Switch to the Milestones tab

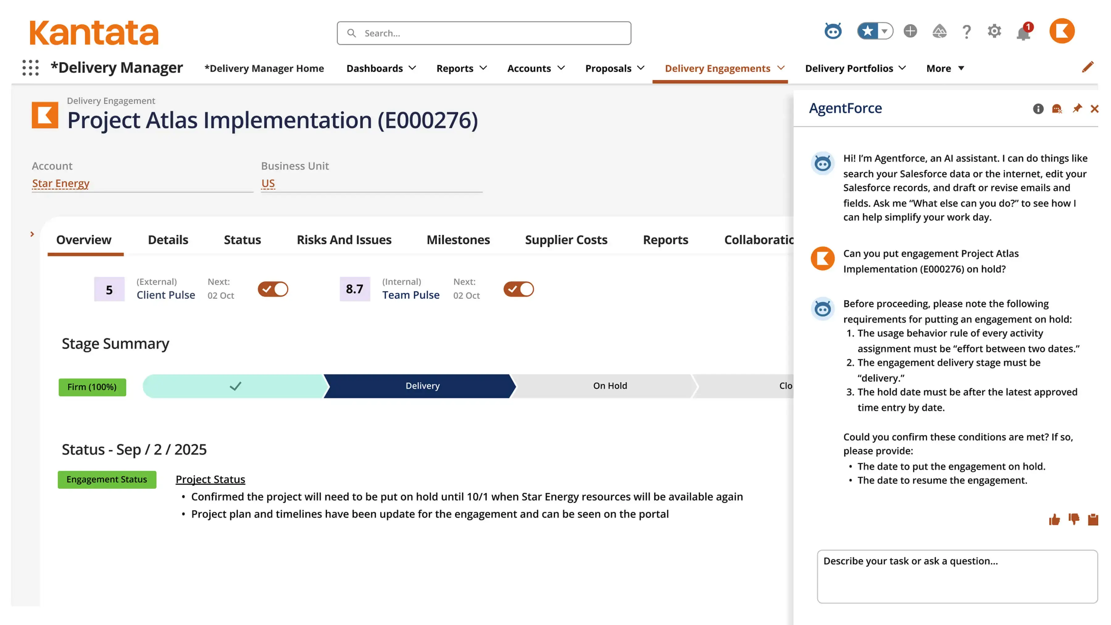(458, 240)
